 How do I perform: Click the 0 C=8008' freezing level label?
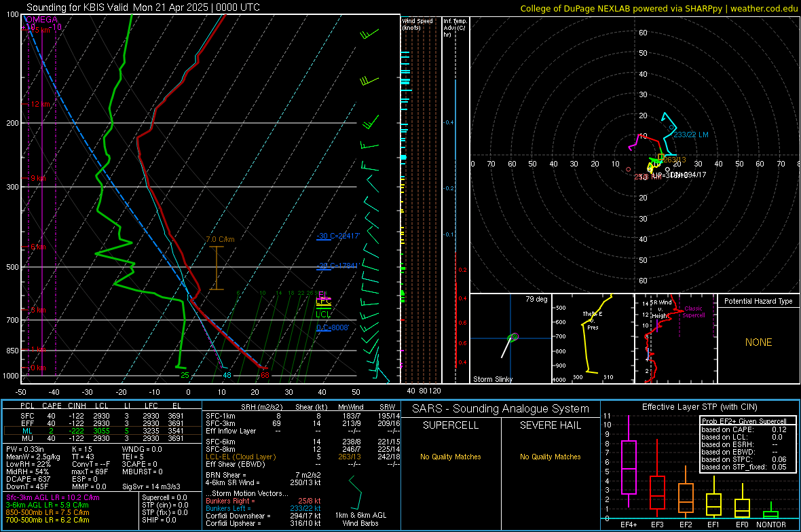click(x=333, y=327)
